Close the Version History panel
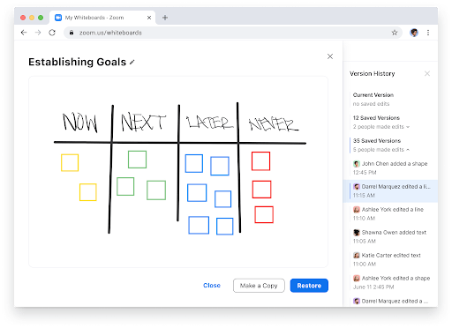This screenshot has width=452, height=328. (427, 73)
